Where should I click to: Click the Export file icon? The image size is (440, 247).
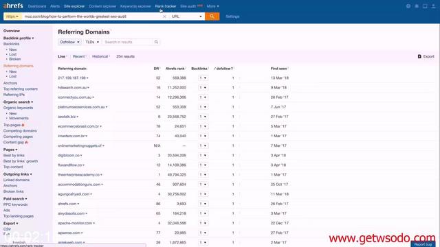click(x=419, y=56)
